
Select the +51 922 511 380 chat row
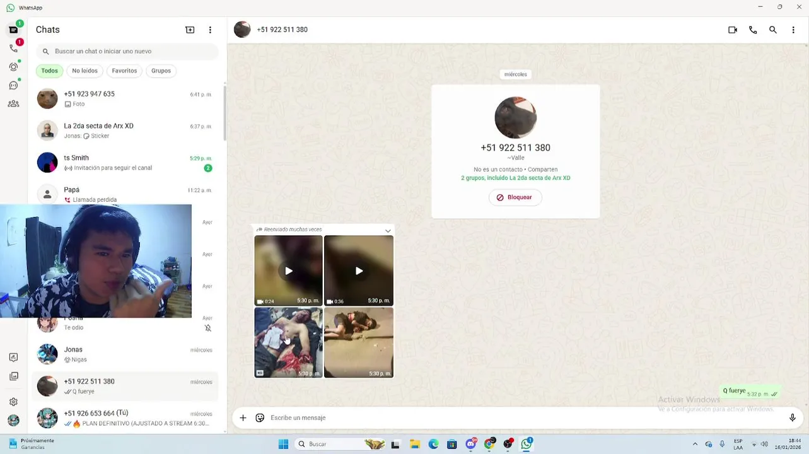[125, 386]
